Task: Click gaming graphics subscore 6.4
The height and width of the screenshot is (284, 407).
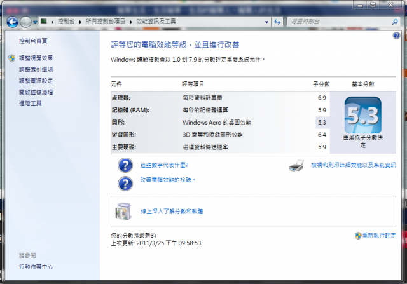Action: [322, 135]
